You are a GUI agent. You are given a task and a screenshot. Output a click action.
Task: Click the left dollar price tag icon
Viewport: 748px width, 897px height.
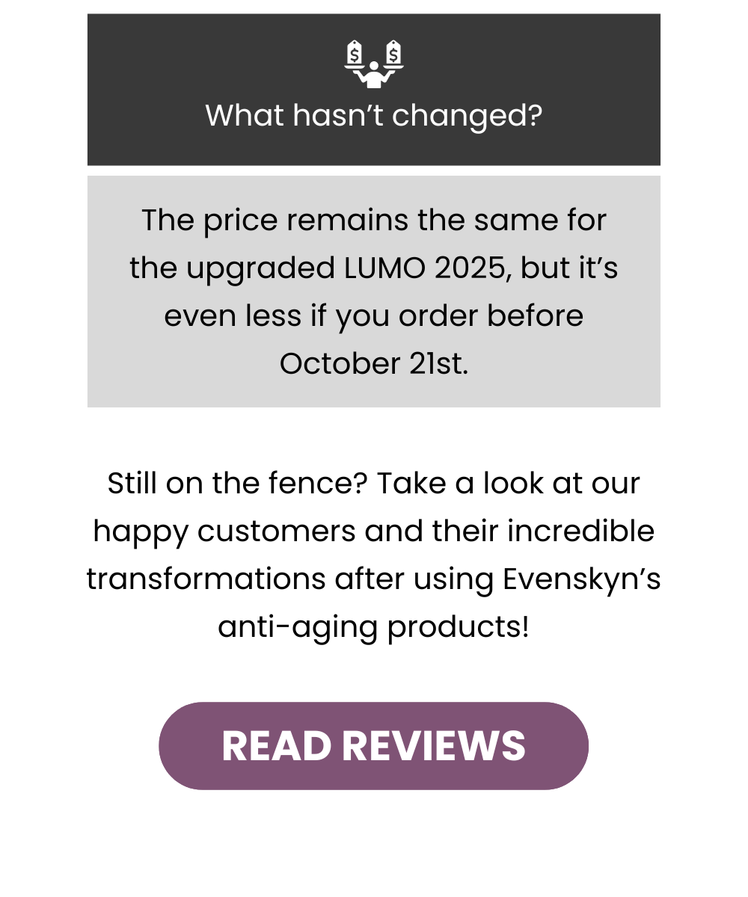tap(355, 53)
